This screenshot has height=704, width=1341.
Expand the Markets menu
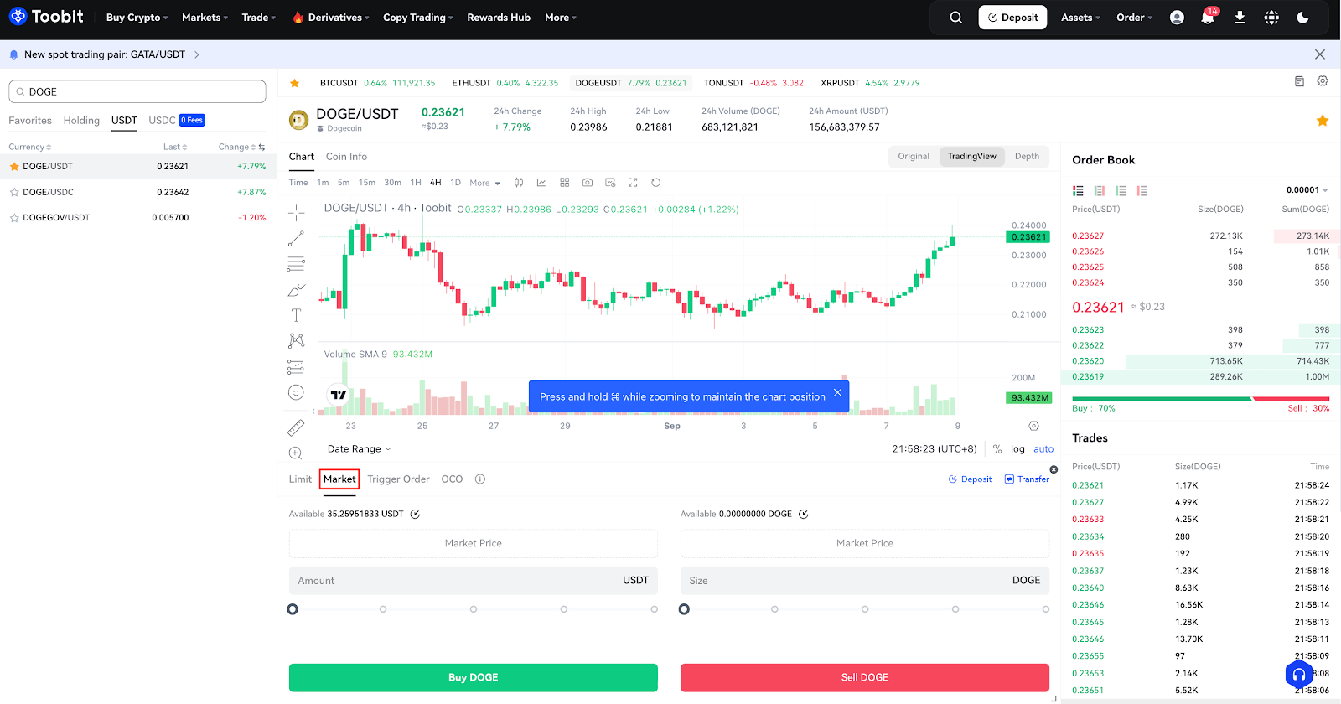205,18
